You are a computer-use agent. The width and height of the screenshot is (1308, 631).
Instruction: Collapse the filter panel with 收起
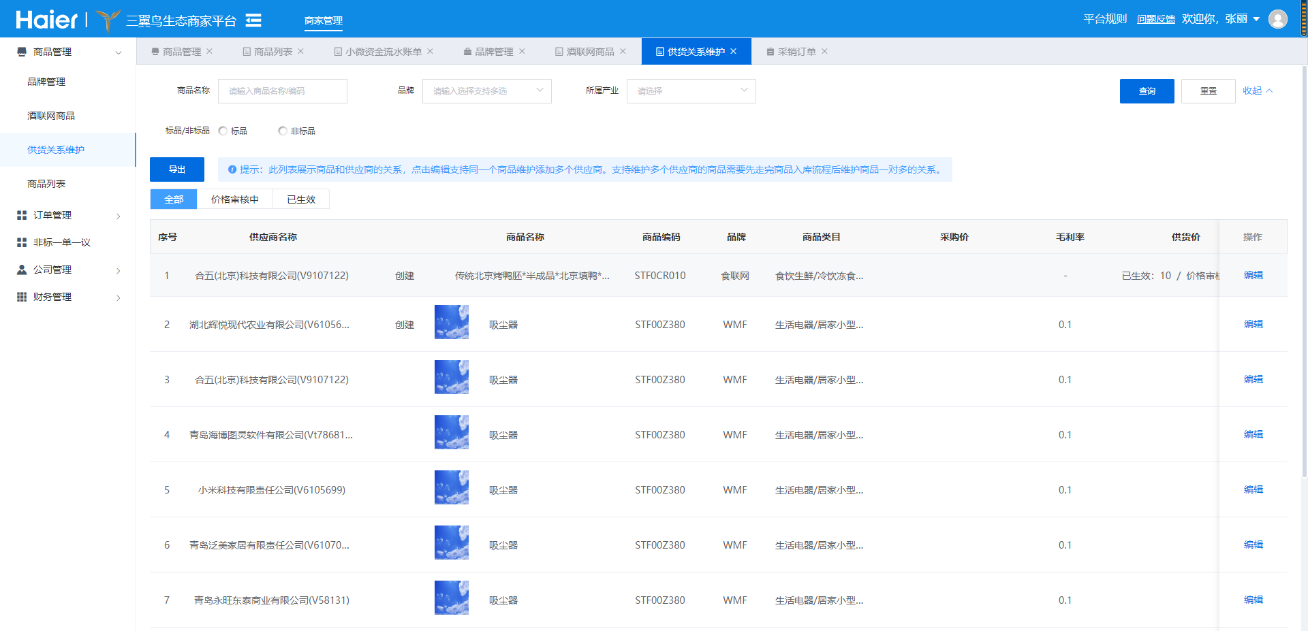click(x=1258, y=91)
